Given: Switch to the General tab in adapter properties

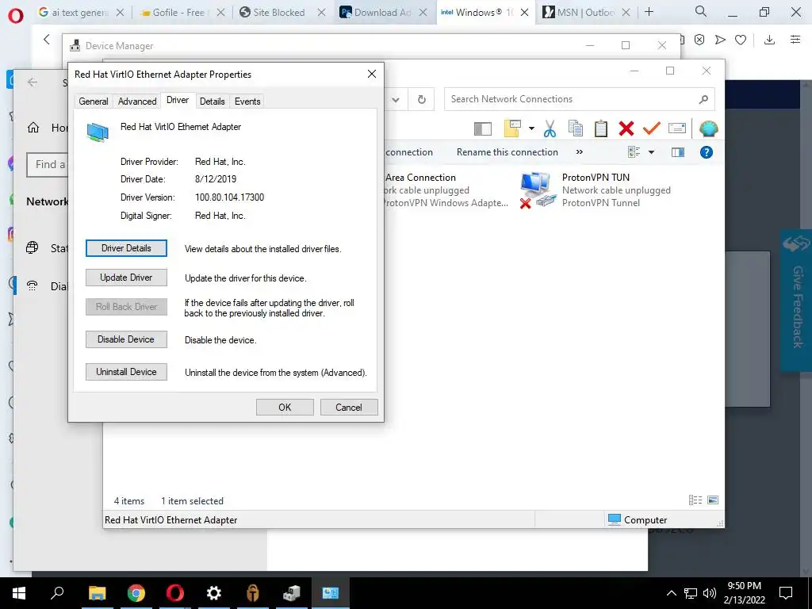Looking at the screenshot, I should click(94, 101).
